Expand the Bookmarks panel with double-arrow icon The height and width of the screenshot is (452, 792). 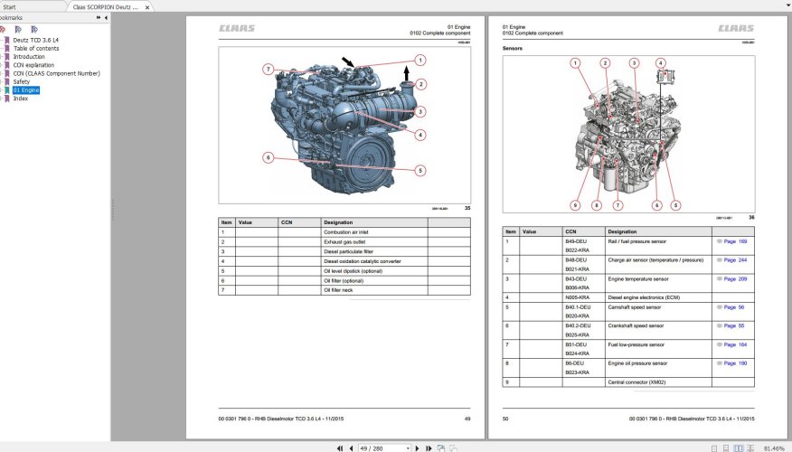(99, 18)
